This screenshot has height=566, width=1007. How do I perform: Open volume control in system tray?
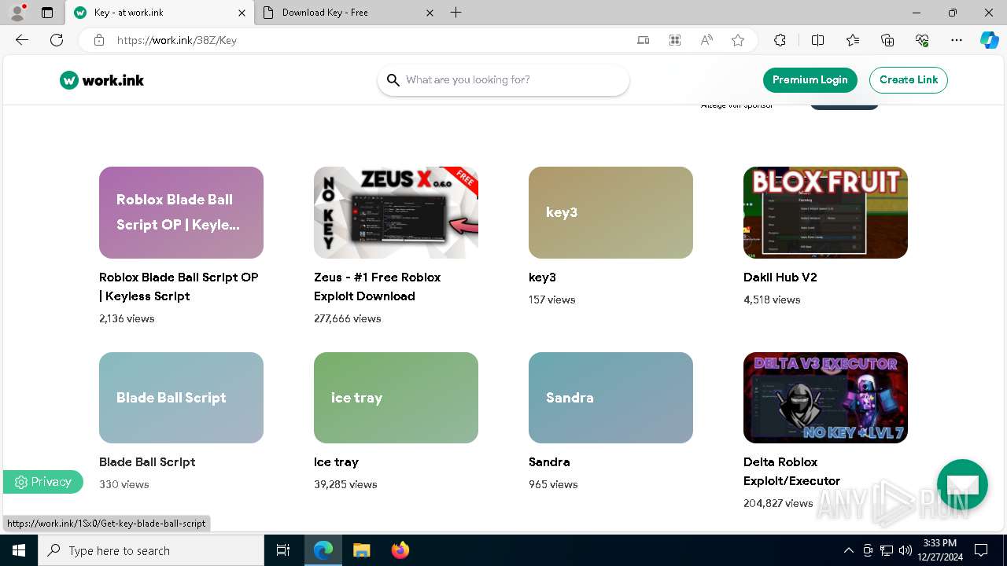pyautogui.click(x=906, y=550)
